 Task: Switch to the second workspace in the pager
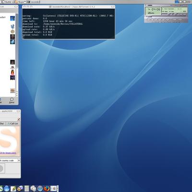click(x=180, y=2)
